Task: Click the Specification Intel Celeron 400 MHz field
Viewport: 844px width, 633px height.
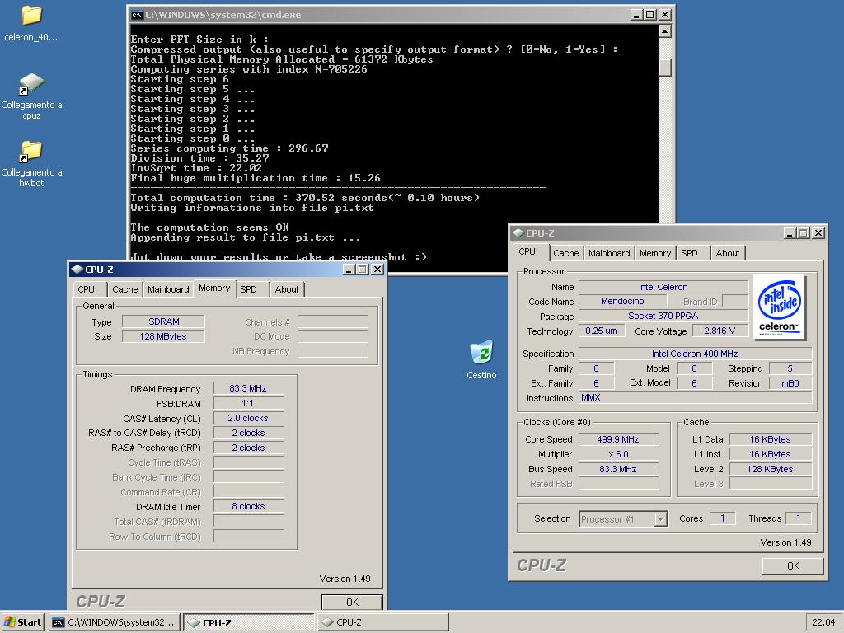Action: pos(695,354)
